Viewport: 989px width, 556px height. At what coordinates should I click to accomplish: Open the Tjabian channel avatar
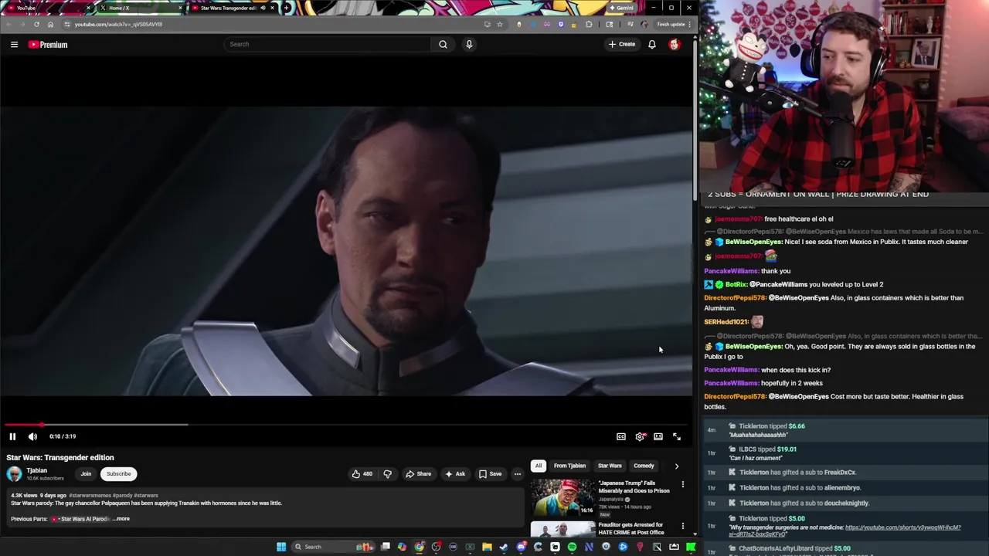coord(14,474)
